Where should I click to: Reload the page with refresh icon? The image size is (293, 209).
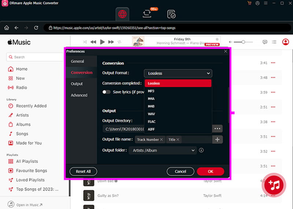point(36,28)
